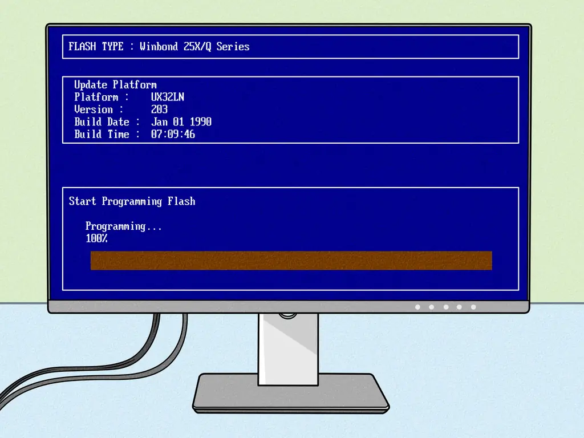Click the "Platform :" field label
This screenshot has width=584, height=438.
[102, 97]
